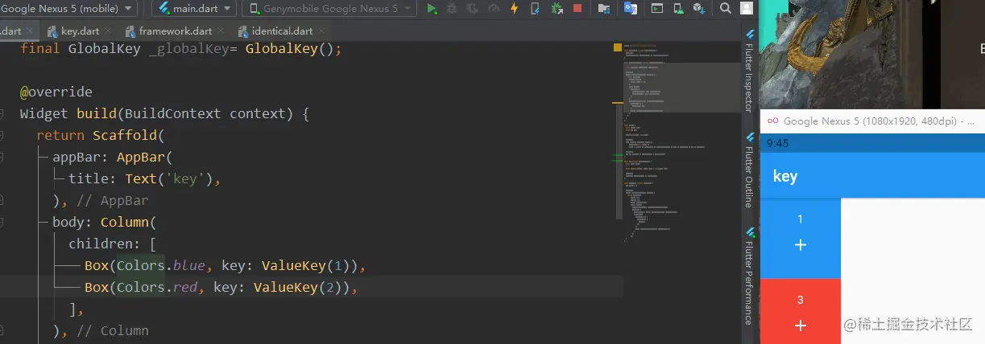
Task: Click the @override annotation
Action: [56, 92]
